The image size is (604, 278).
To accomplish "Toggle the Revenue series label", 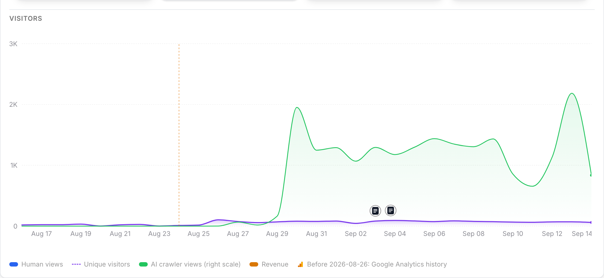I will [x=275, y=264].
